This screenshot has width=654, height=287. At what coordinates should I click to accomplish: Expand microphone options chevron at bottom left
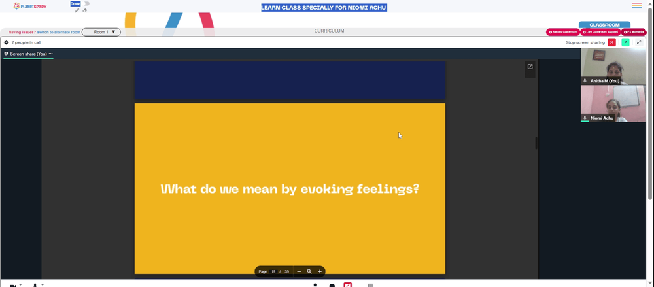(x=42, y=285)
